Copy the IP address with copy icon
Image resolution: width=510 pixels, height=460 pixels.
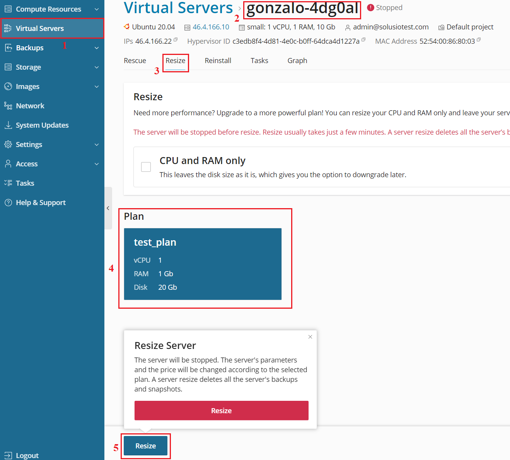pos(176,40)
